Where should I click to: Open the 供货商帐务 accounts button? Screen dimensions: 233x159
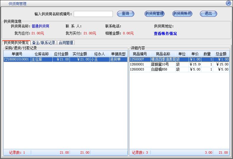(182, 14)
